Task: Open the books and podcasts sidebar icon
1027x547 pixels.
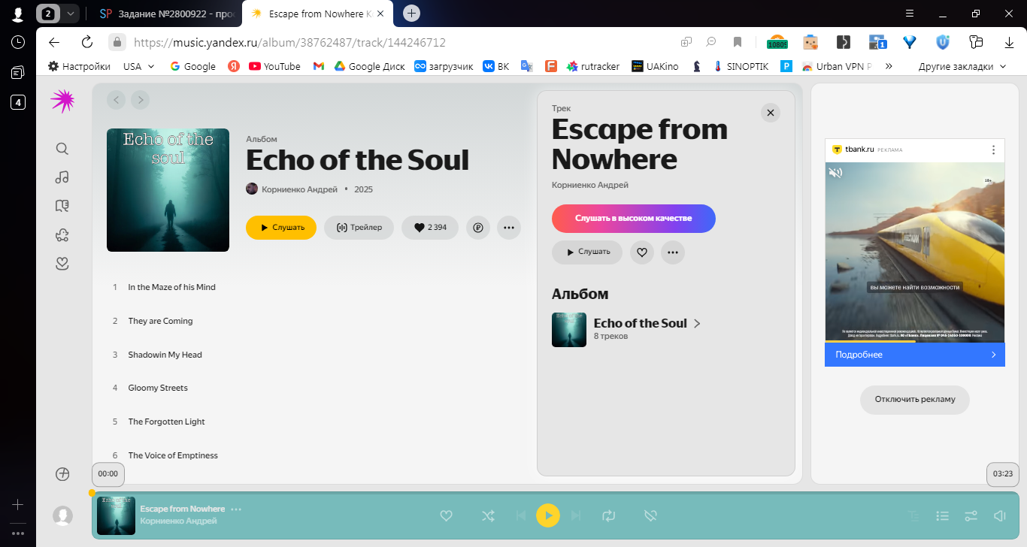Action: (x=62, y=206)
